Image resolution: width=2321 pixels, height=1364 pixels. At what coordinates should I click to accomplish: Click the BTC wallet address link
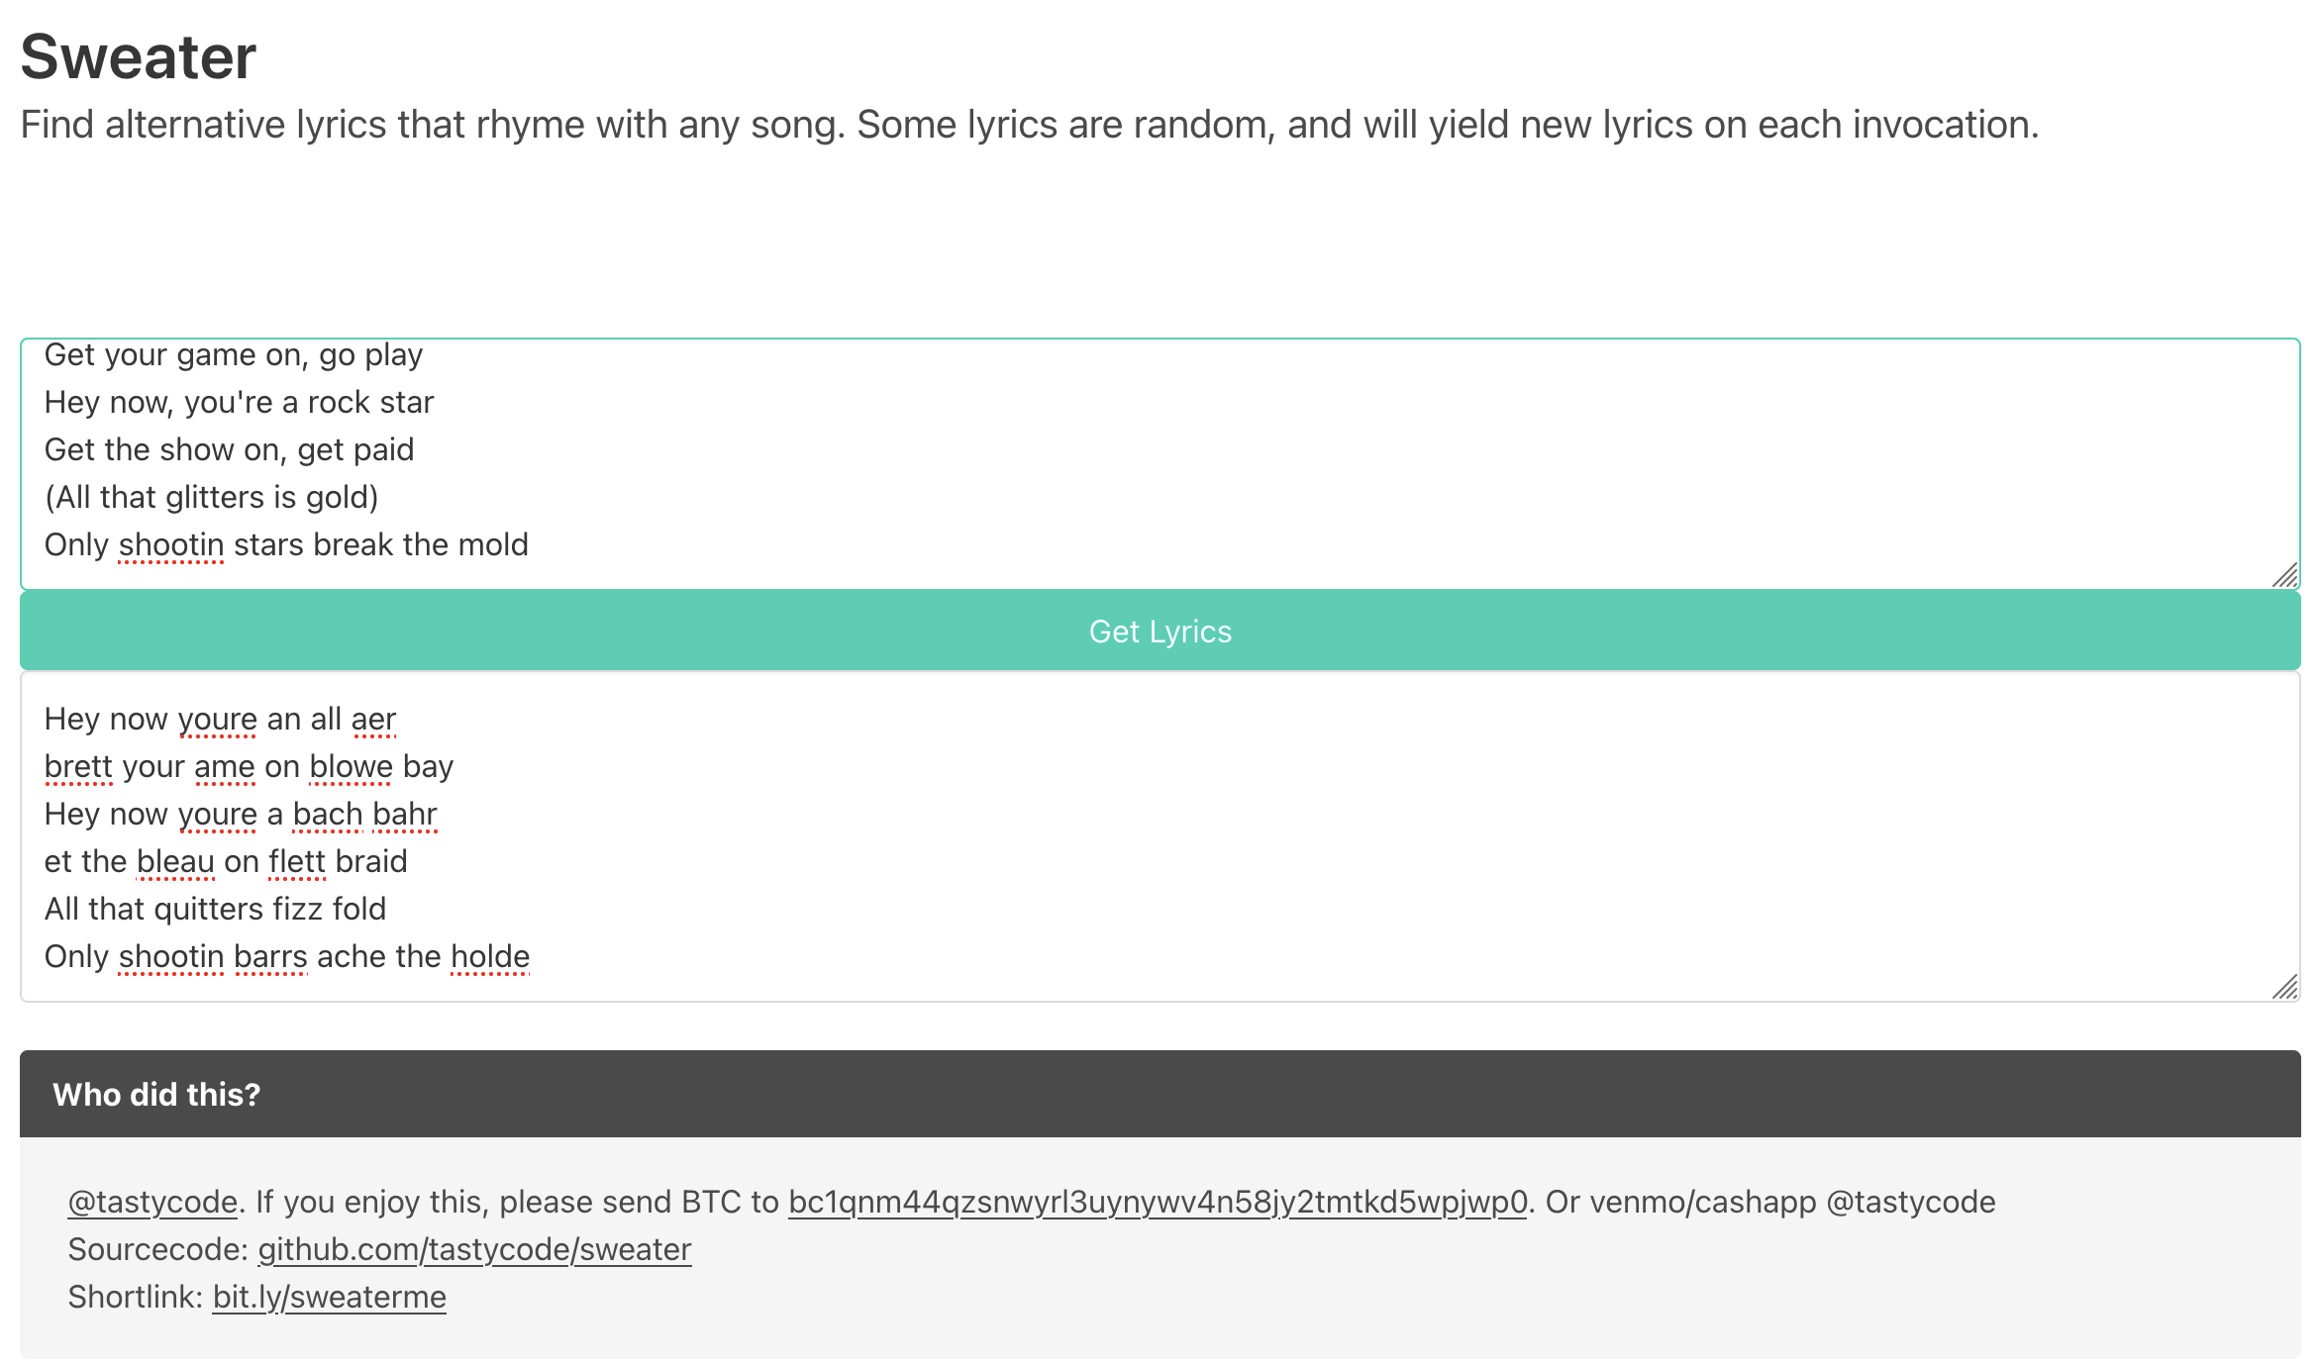[x=1158, y=1202]
